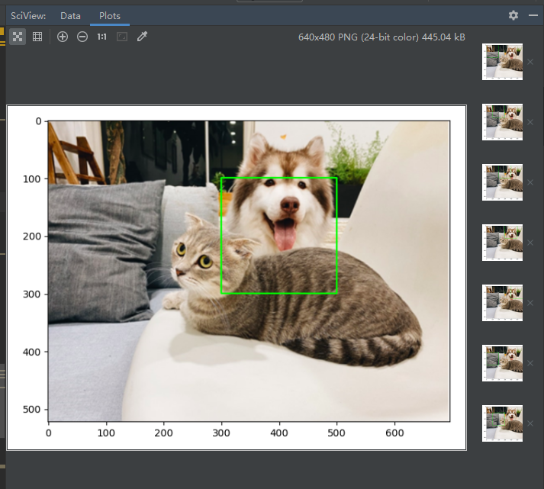Screen dimensions: 544x489
Task: Activate the color picker eyedropper tool
Action: click(142, 37)
